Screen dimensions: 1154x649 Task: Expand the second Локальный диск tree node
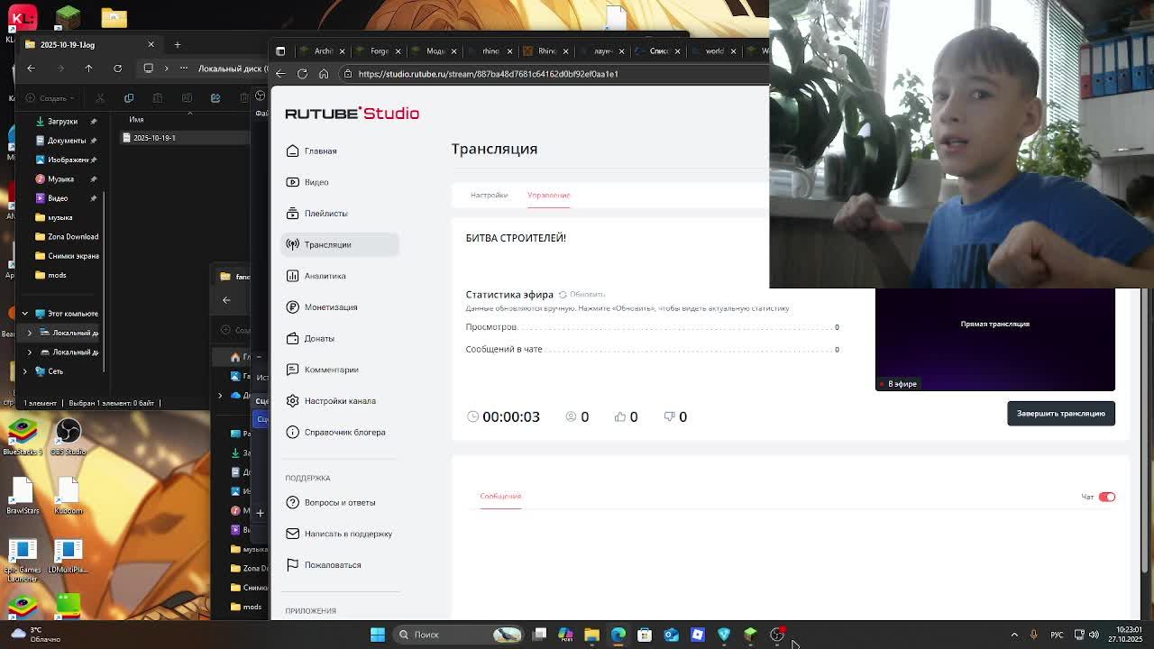point(30,352)
